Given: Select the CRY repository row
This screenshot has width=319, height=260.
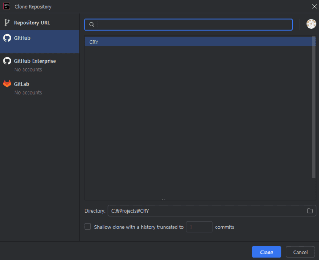Looking at the screenshot, I should pyautogui.click(x=198, y=42).
